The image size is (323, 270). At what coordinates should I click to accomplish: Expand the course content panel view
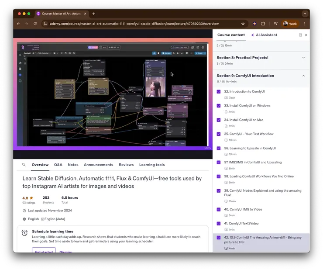point(300,35)
